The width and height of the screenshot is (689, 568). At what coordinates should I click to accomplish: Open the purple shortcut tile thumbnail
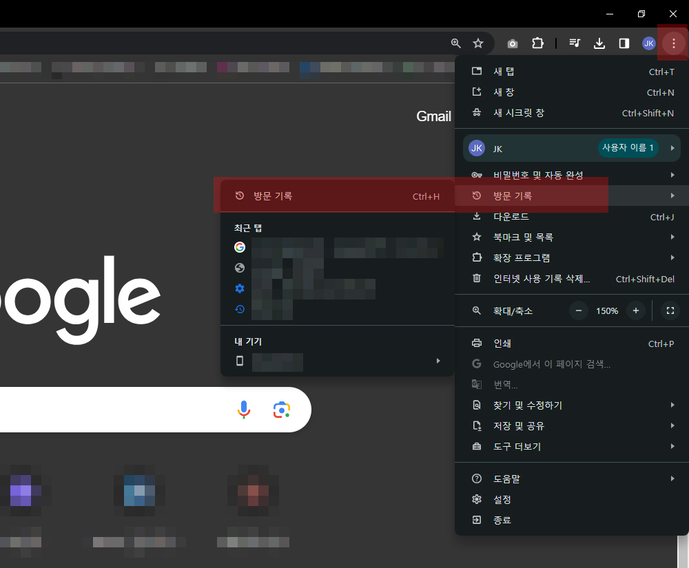point(21,491)
